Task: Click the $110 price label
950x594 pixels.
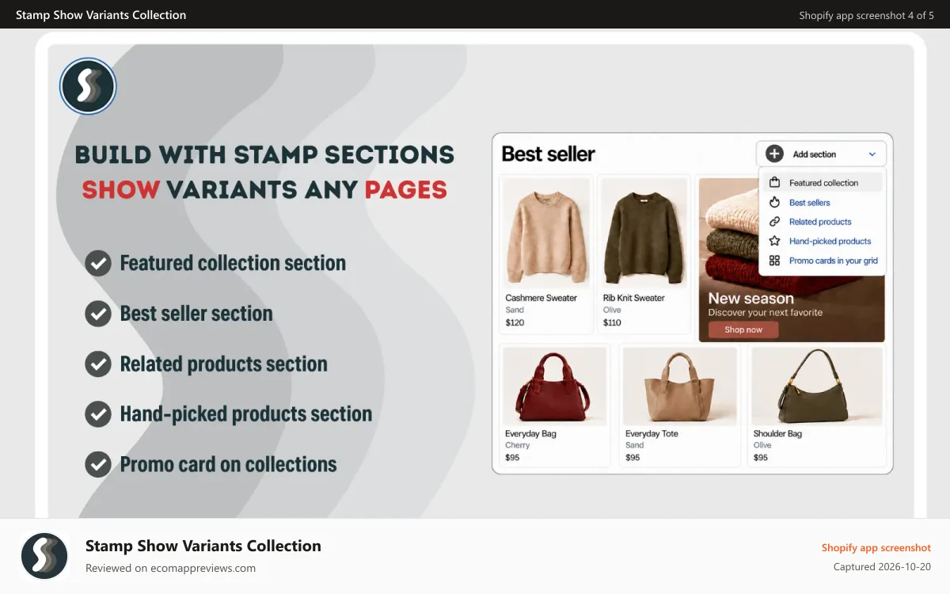Action: tap(612, 322)
